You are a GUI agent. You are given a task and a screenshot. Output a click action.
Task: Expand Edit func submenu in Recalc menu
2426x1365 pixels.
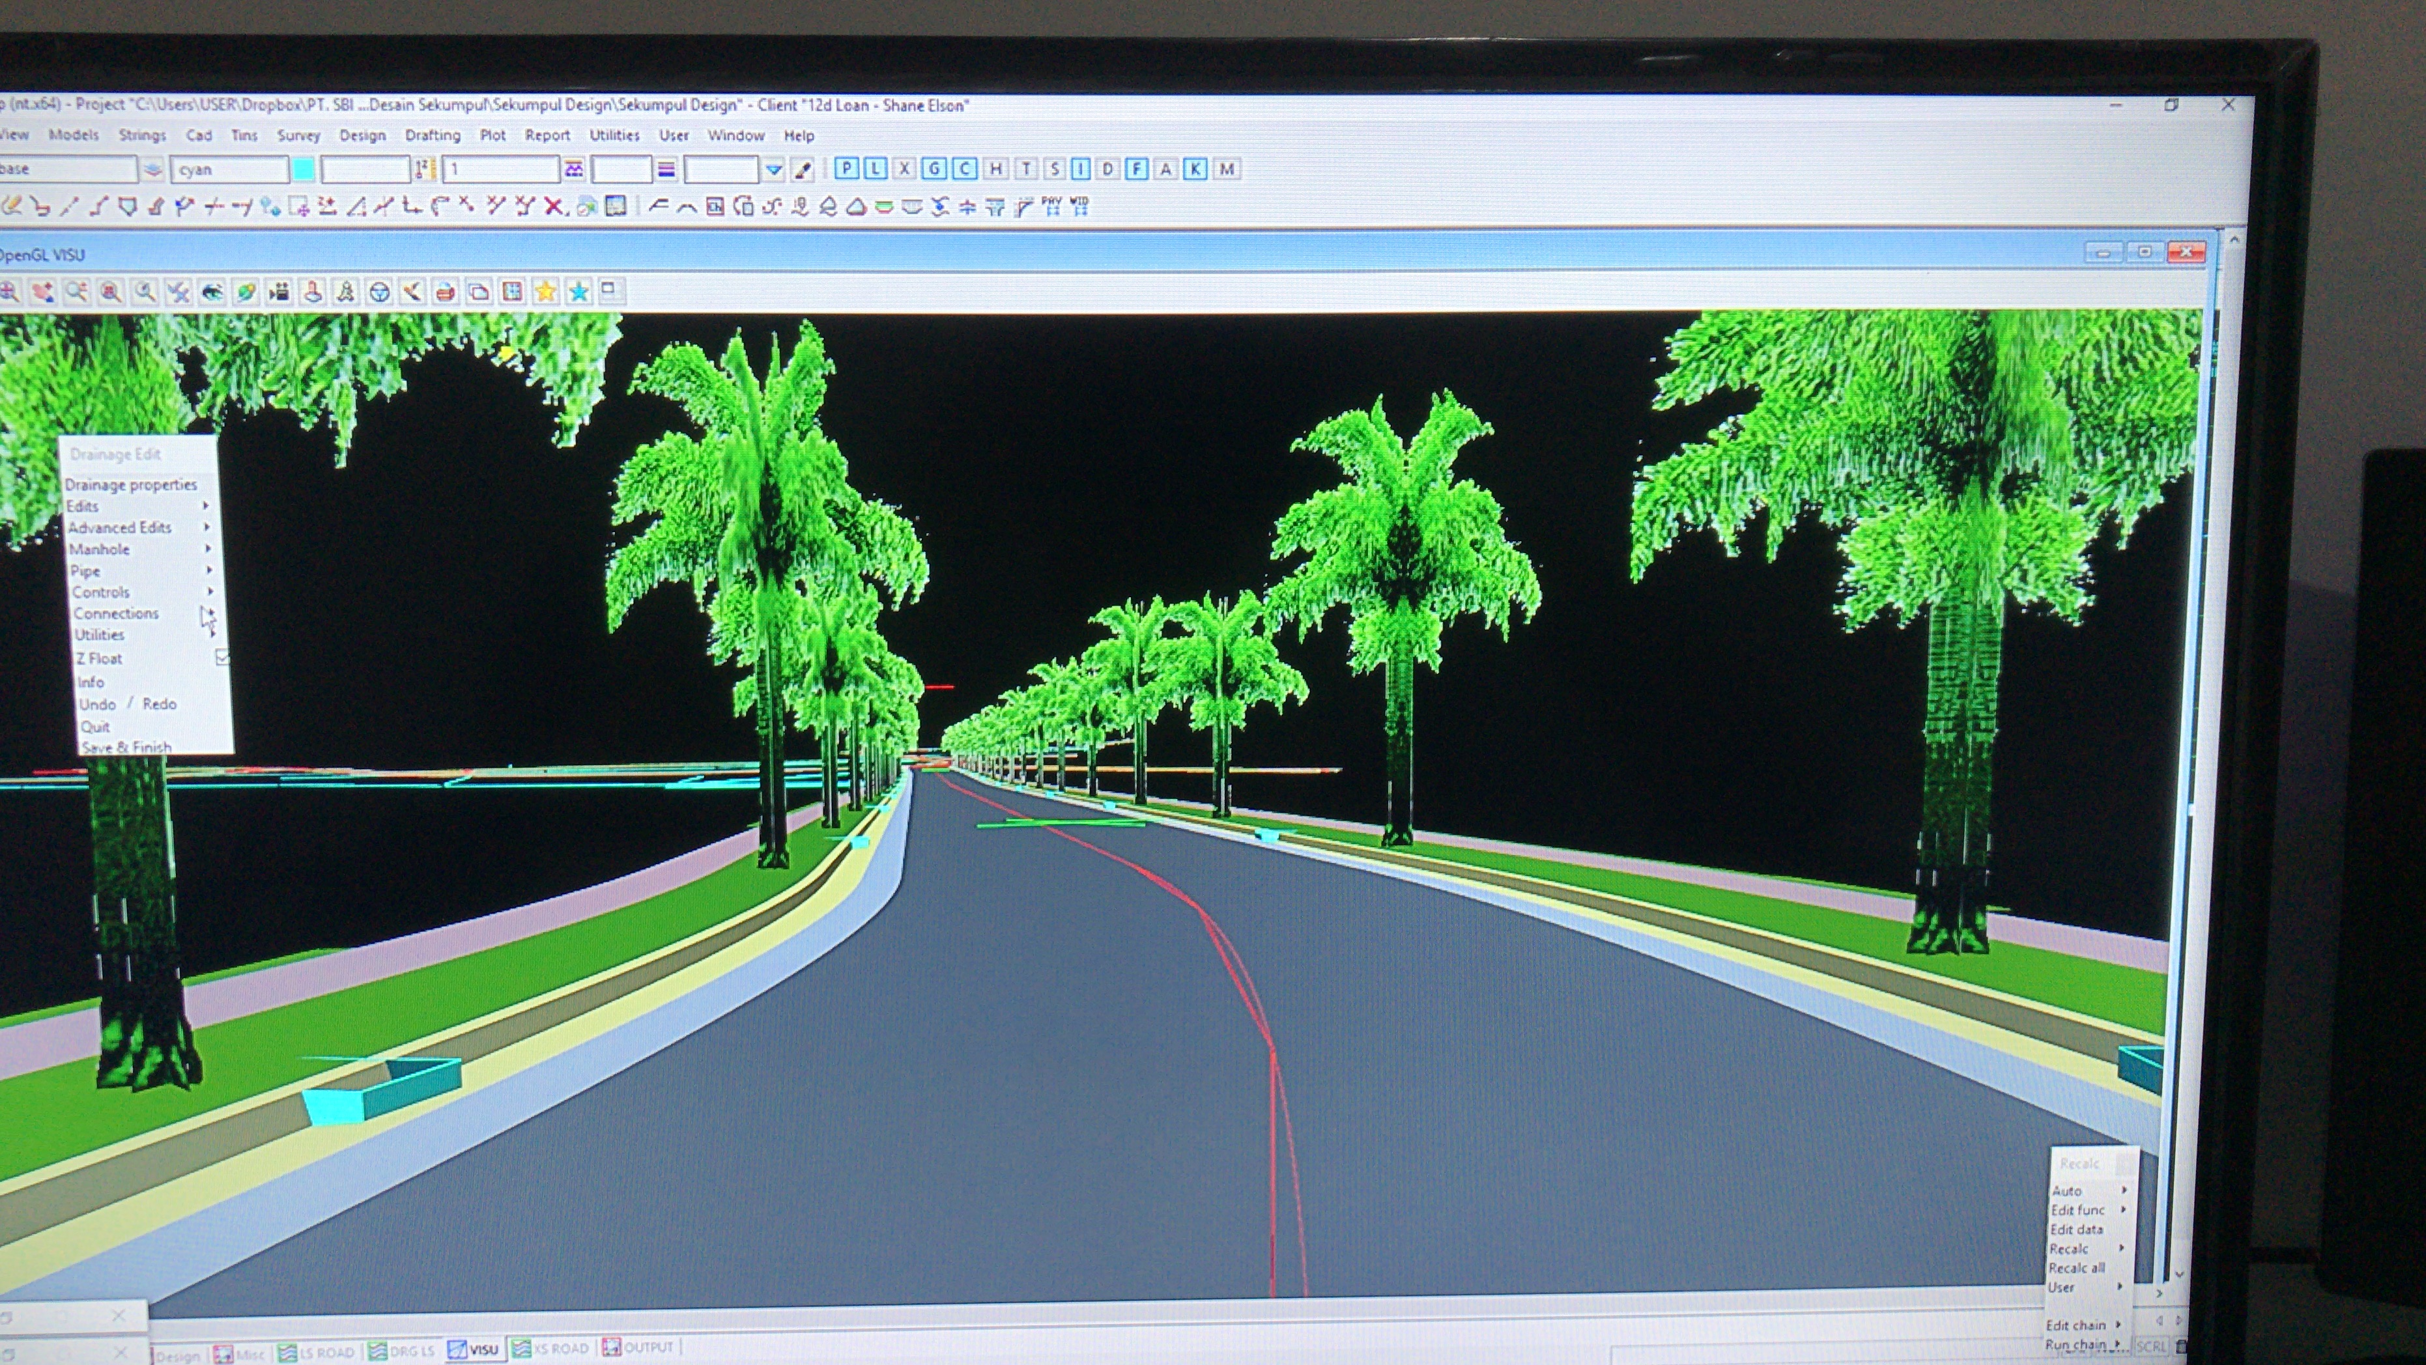[x=2124, y=1209]
